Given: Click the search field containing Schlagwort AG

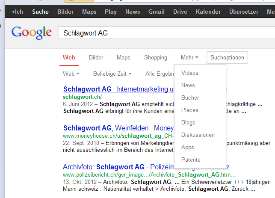Looking at the screenshot, I should point(167,33).
